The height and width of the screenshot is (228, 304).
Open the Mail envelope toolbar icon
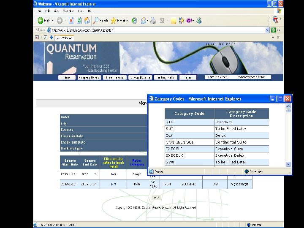pos(144,20)
